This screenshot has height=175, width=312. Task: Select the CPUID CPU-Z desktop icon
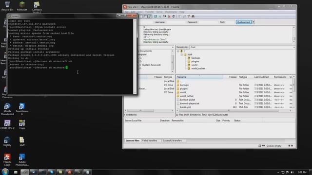point(7,124)
